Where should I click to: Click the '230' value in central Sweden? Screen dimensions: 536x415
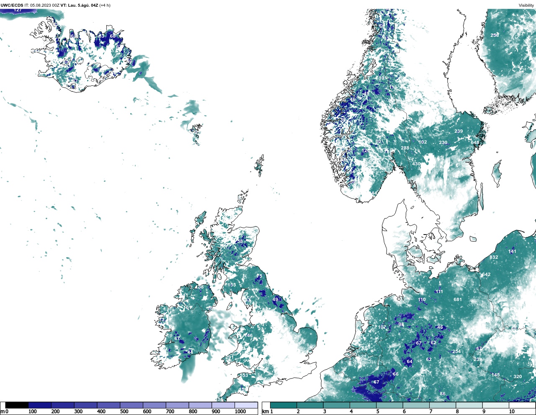(443, 143)
